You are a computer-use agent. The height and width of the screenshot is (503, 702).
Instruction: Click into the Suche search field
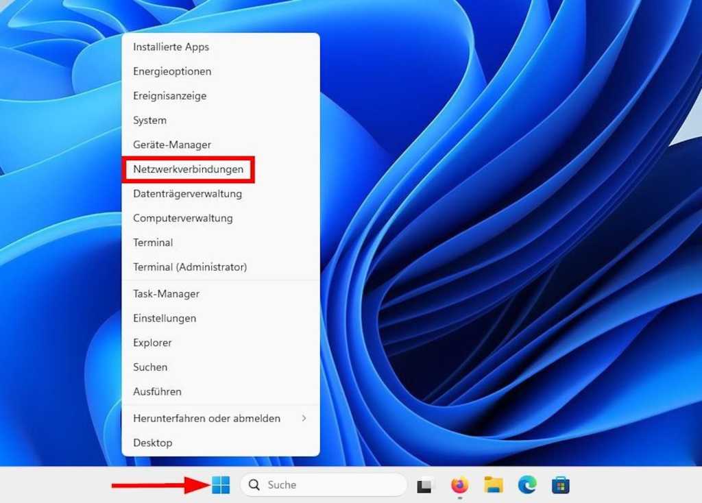(x=329, y=485)
